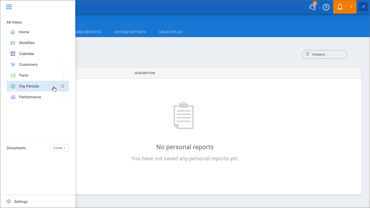Open announcements icon with badge 3
The height and width of the screenshot is (208, 370).
[x=313, y=7]
